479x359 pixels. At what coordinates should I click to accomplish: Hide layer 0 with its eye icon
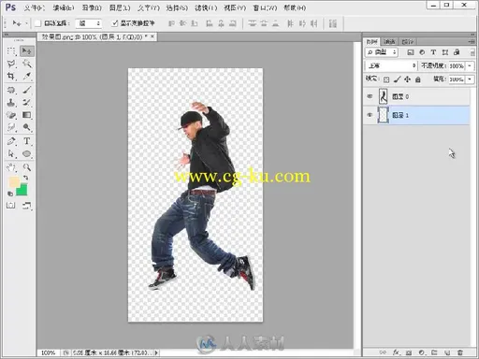370,96
